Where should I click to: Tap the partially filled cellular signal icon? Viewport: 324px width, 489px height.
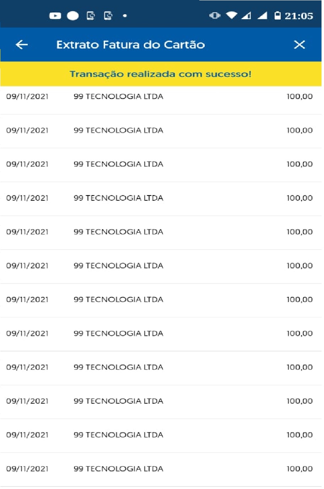[246, 16]
